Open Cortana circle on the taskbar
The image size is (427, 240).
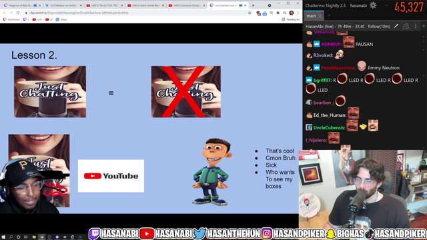click(x=18, y=237)
